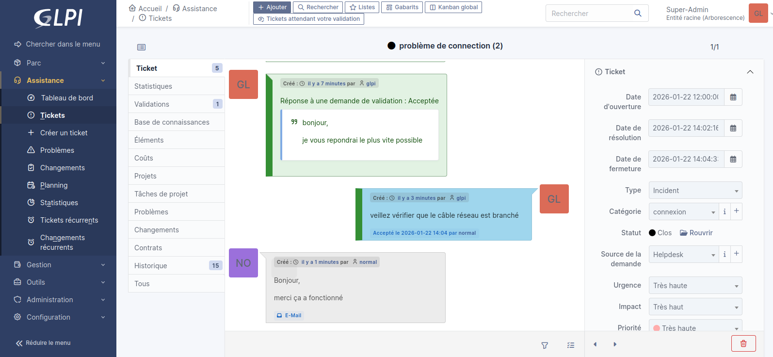This screenshot has width=773, height=357.
Task: Open the timeline filter funnel icon
Action: [x=545, y=345]
